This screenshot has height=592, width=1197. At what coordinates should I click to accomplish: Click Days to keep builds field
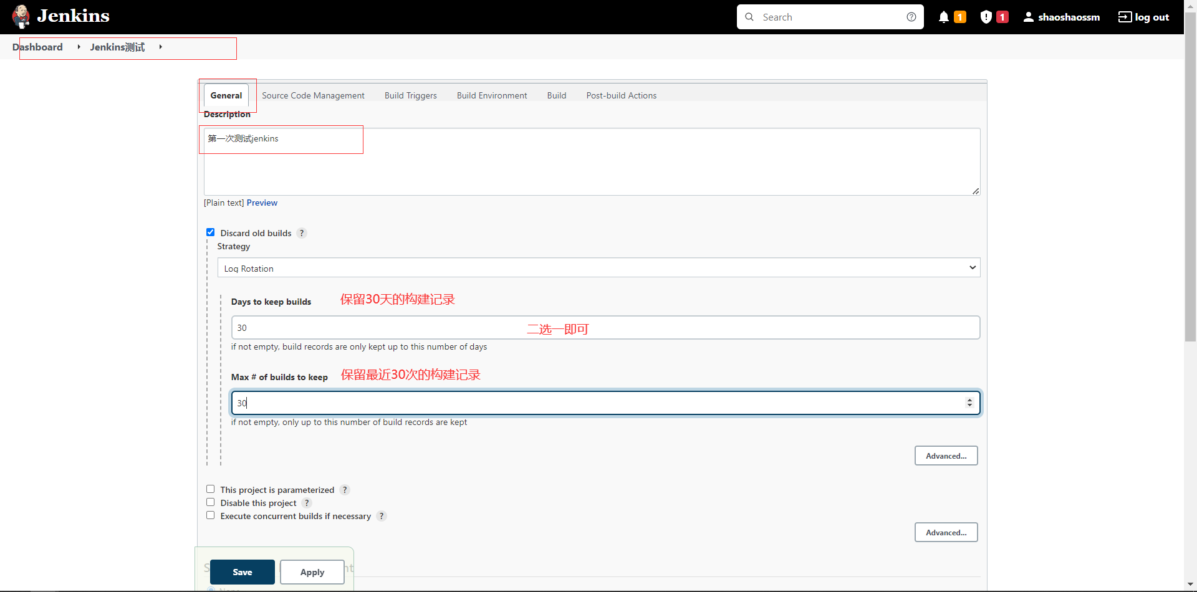coord(605,328)
